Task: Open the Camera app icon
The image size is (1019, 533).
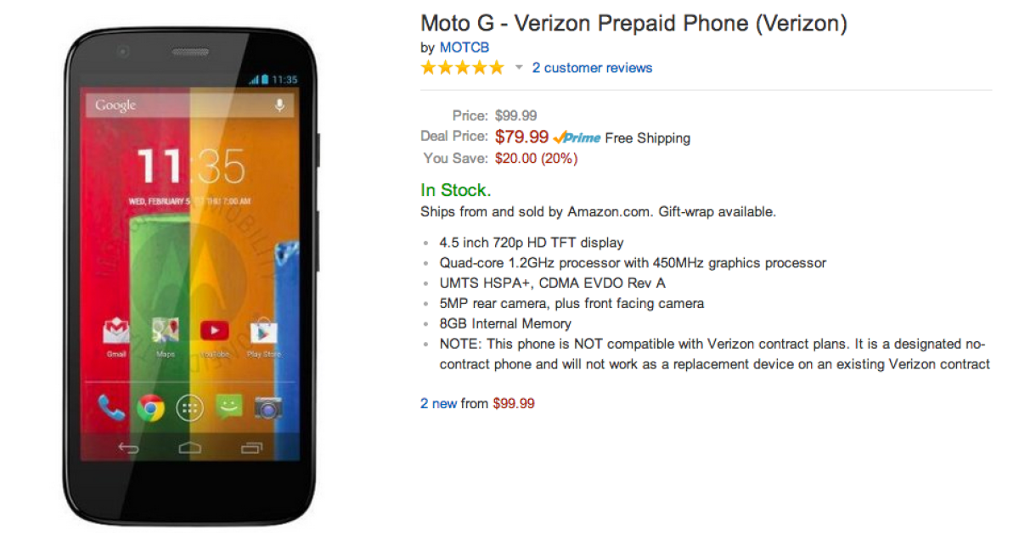Action: [268, 408]
